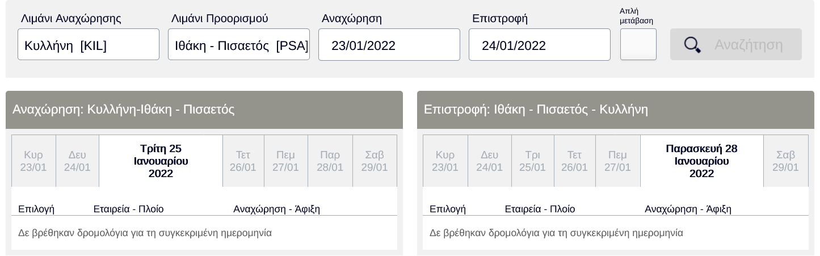Select return tab Δευ 24/01

(x=489, y=161)
